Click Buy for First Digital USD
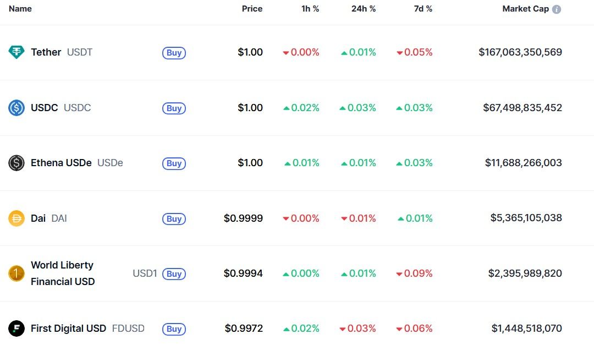This screenshot has height=356, width=594. pyautogui.click(x=174, y=328)
